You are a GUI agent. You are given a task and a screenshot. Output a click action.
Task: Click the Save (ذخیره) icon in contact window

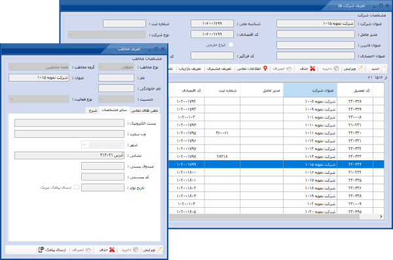[136, 250]
